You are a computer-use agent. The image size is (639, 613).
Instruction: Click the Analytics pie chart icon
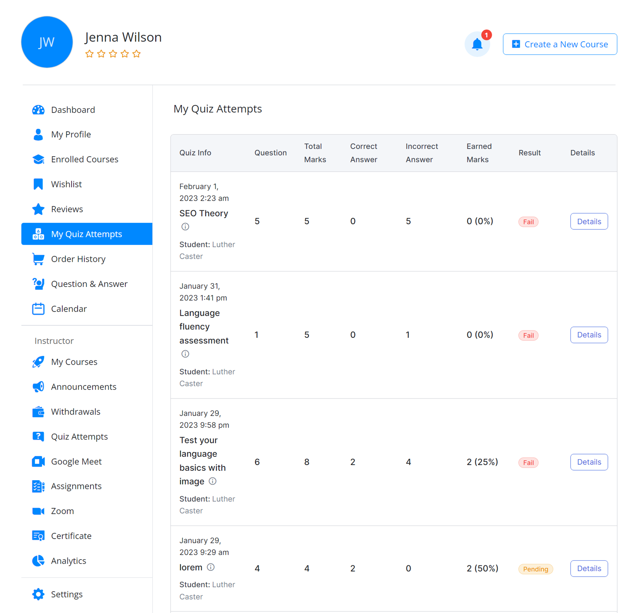(x=38, y=561)
